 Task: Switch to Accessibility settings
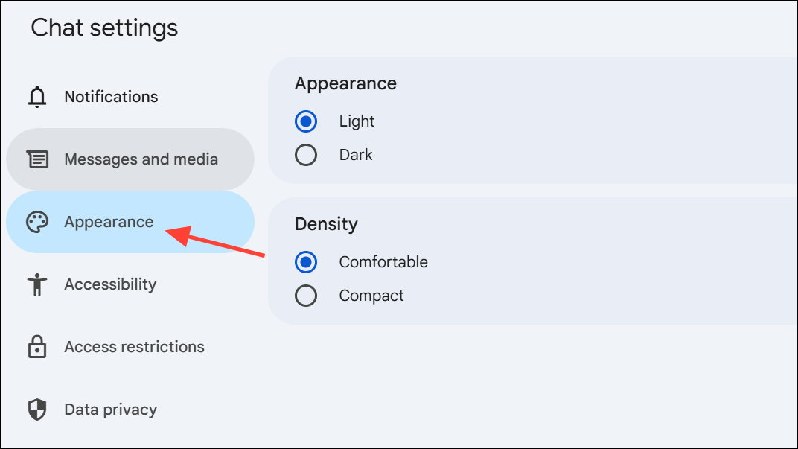pyautogui.click(x=130, y=284)
